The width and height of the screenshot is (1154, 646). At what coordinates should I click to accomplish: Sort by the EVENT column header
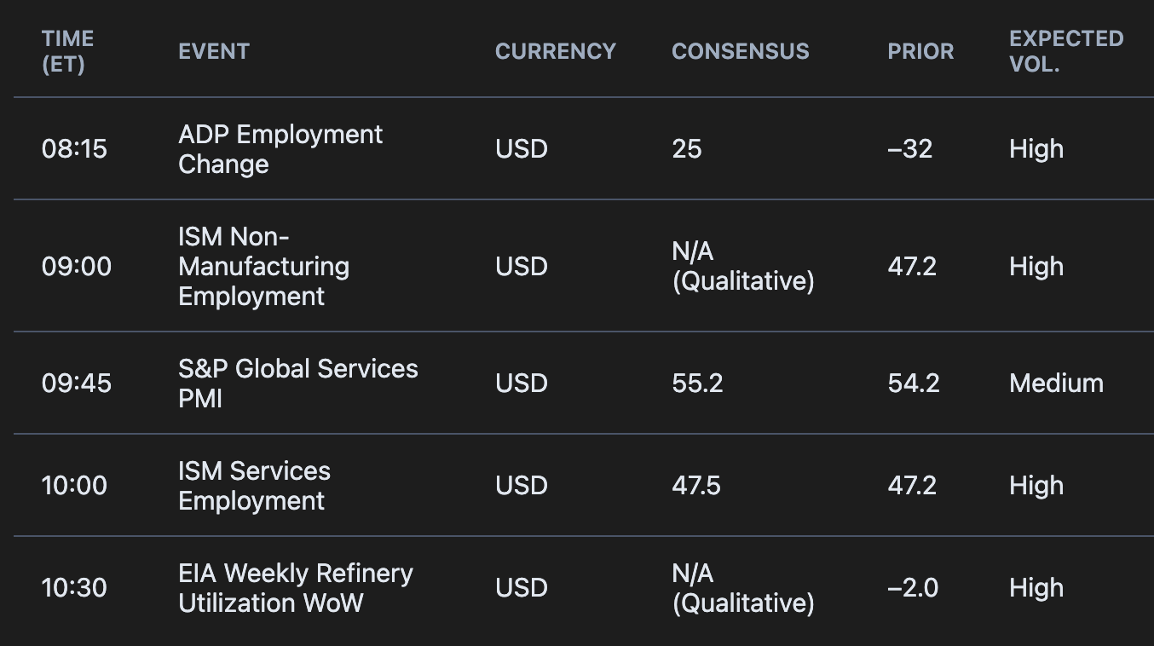point(213,51)
